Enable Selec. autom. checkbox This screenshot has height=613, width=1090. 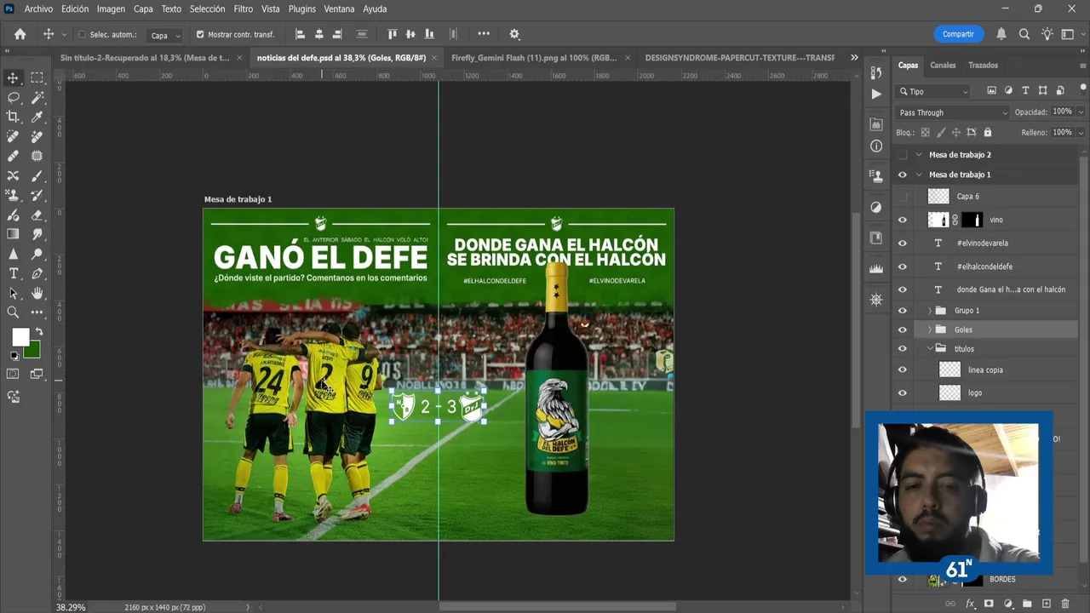coord(83,35)
